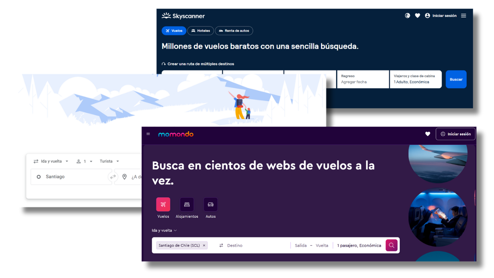Open Ida y vuelta dropdown in Google Flights
This screenshot has height=278, width=494.
point(51,161)
